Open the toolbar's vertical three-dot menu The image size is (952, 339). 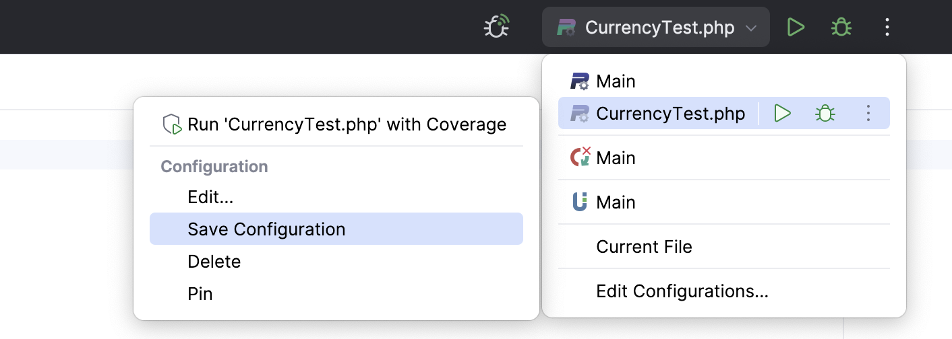pos(887,28)
